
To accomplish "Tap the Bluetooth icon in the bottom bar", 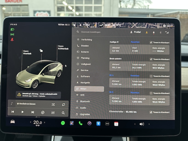I will point(98,123).
